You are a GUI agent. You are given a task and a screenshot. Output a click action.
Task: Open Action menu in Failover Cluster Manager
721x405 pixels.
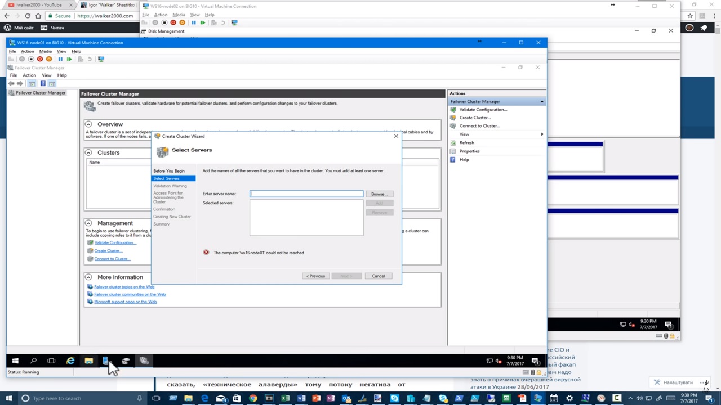click(29, 75)
